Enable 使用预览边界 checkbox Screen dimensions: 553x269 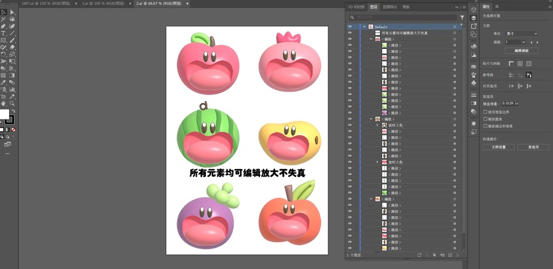tap(485, 112)
